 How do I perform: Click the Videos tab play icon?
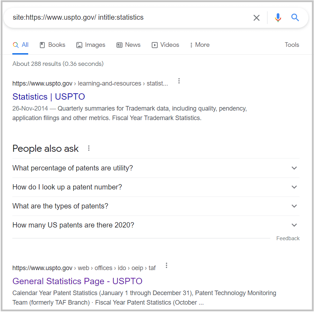[154, 45]
